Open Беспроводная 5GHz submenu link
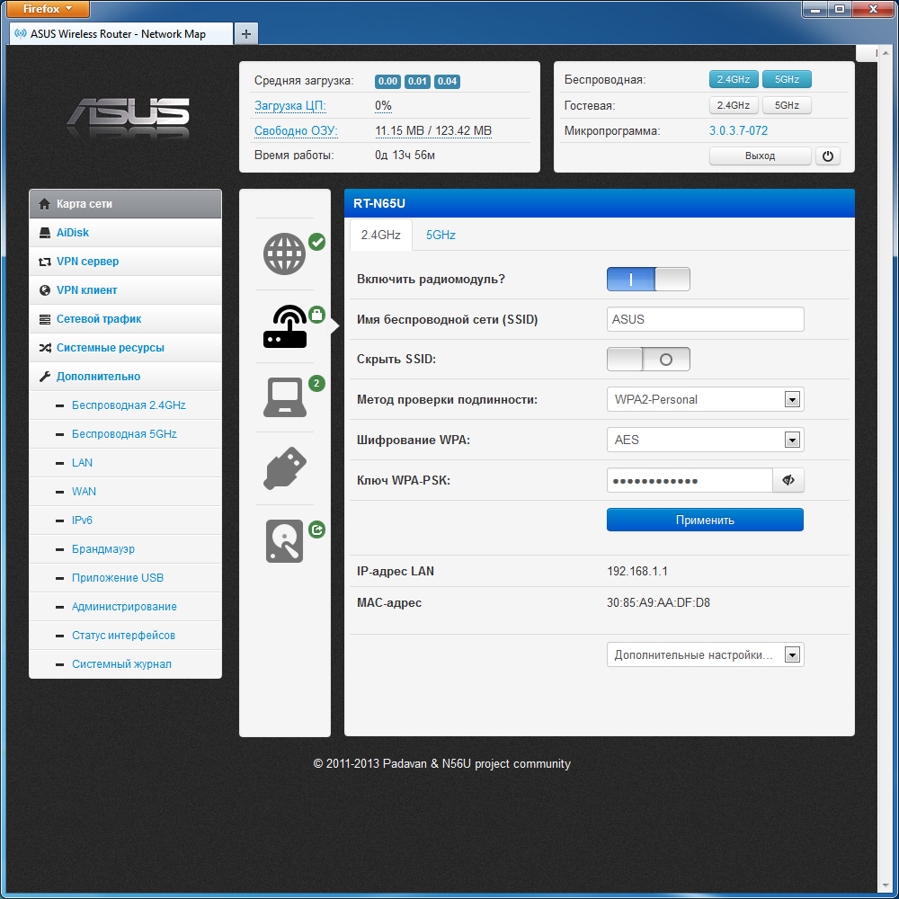 click(124, 434)
